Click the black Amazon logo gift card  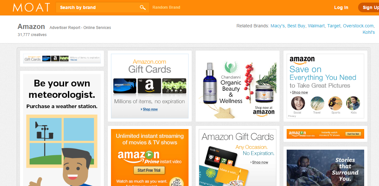coord(149,86)
